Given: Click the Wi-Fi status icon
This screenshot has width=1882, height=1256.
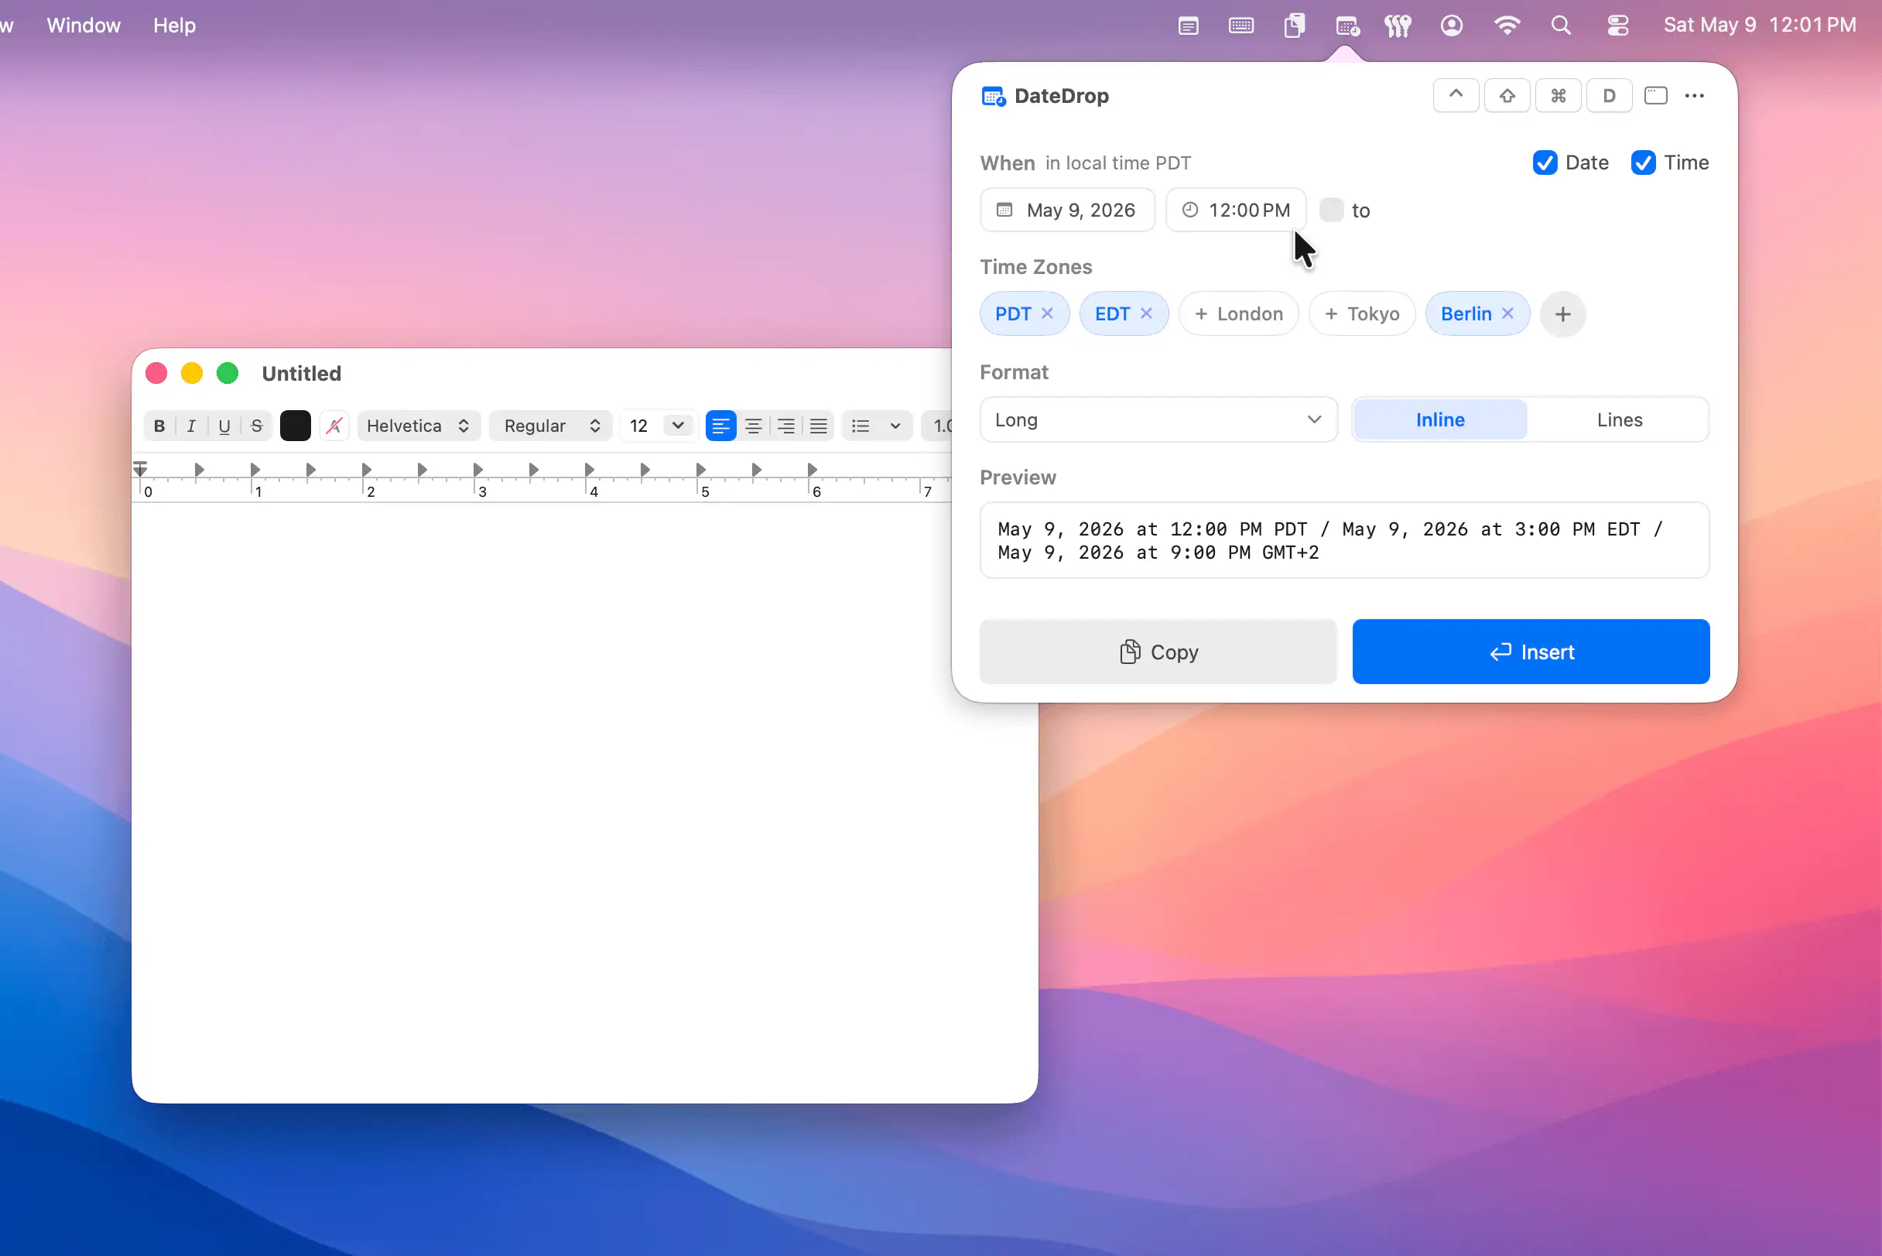Looking at the screenshot, I should (x=1507, y=26).
